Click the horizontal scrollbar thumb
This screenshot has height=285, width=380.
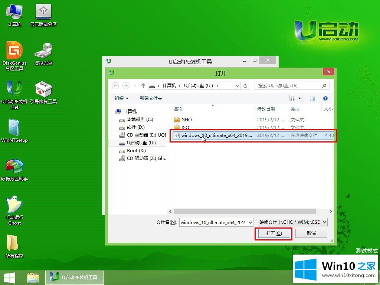pyautogui.click(x=245, y=211)
